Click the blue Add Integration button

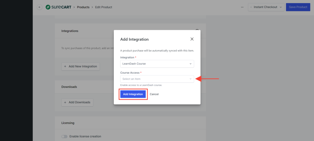pos(133,94)
